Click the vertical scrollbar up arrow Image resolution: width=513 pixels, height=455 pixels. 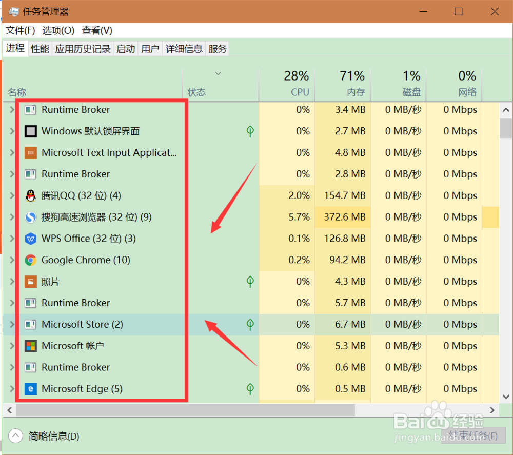[x=506, y=110]
